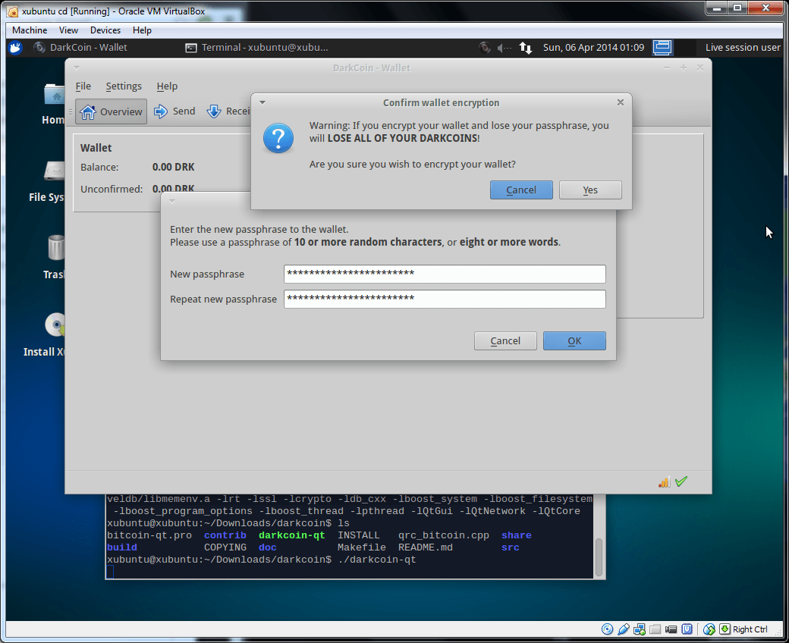Open VirtualBox Help menu

point(142,30)
